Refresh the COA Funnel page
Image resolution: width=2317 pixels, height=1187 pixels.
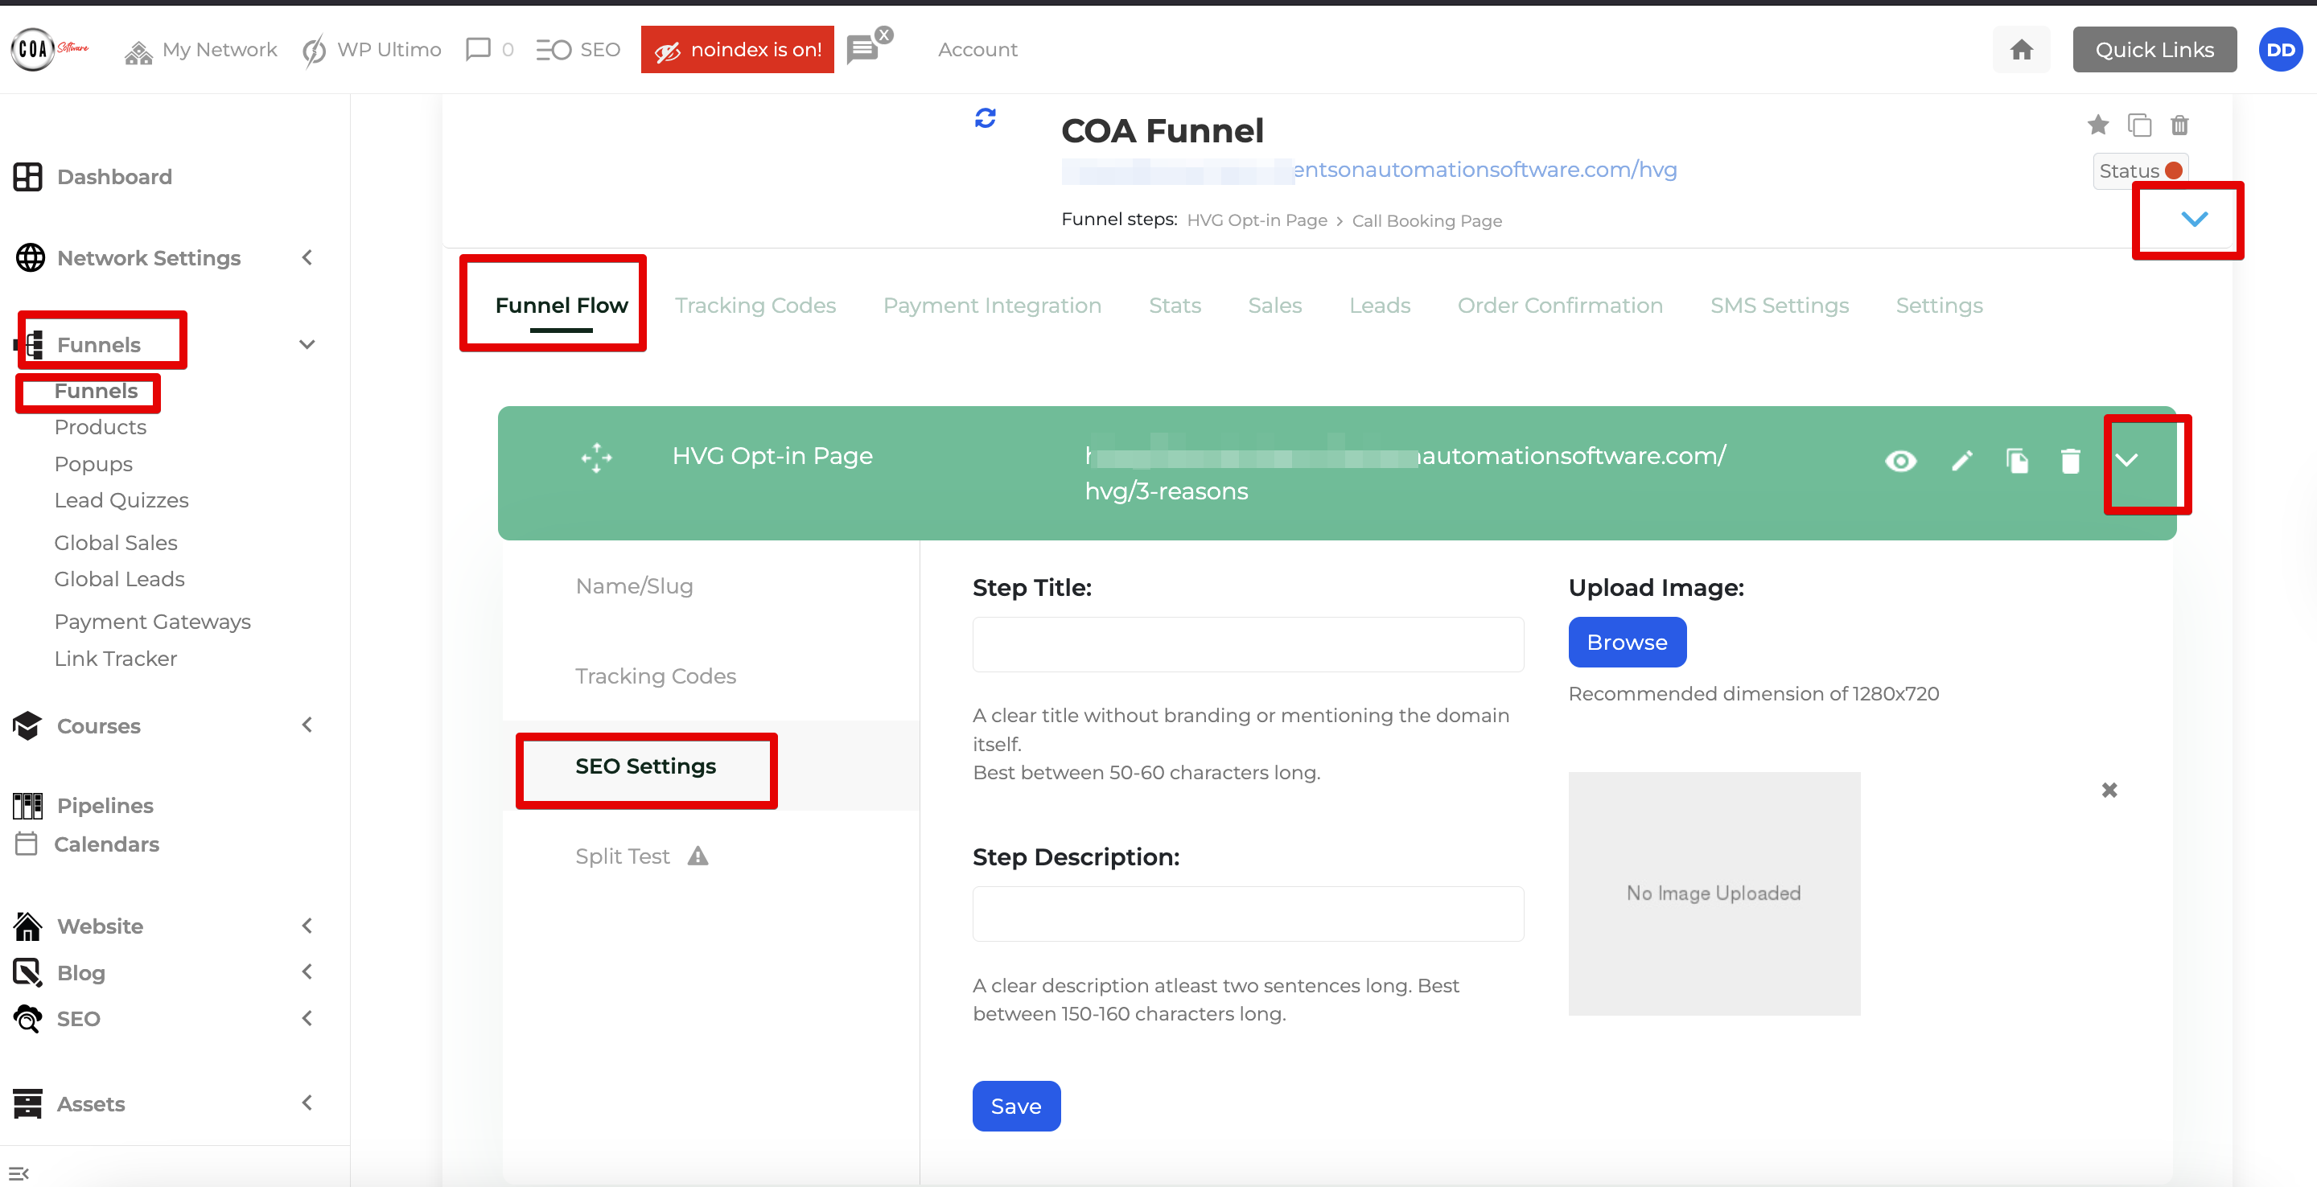(x=986, y=117)
